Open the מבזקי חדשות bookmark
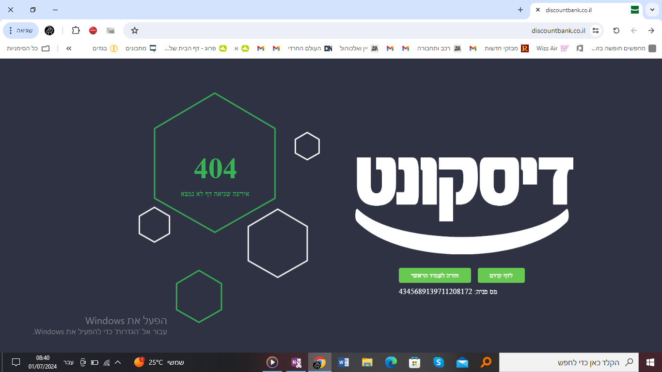Image resolution: width=662 pixels, height=372 pixels. [506, 48]
